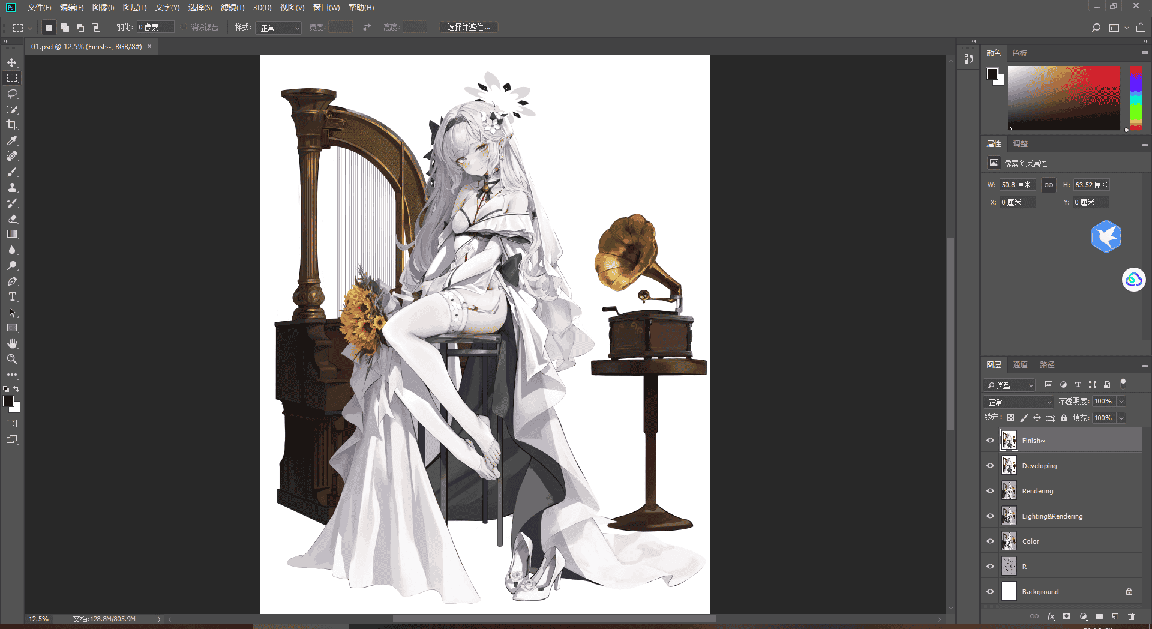Select the Move tool
The image size is (1152, 629).
(x=12, y=62)
